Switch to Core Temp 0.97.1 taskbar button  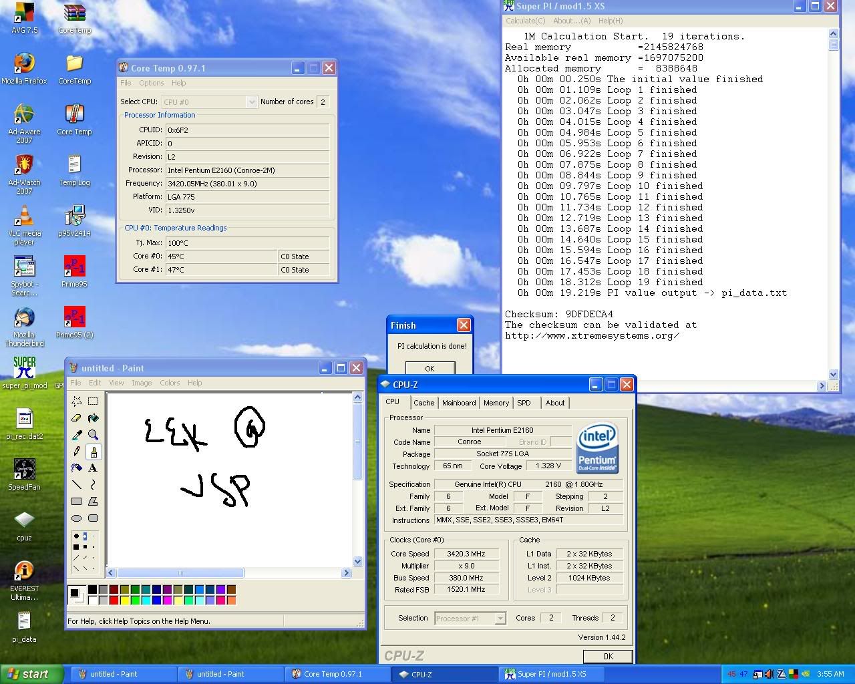(x=337, y=674)
